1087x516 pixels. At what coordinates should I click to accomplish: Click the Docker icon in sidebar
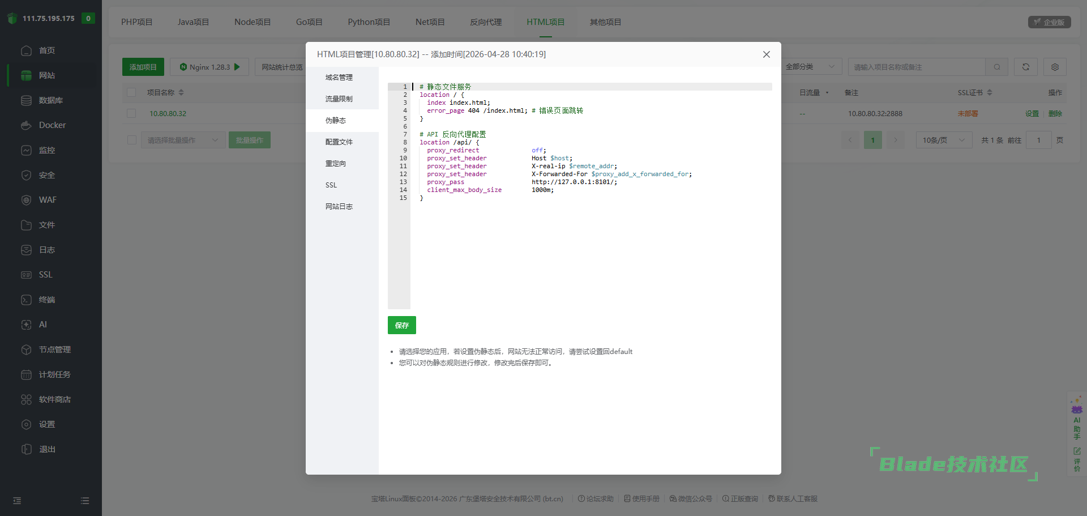click(26, 125)
